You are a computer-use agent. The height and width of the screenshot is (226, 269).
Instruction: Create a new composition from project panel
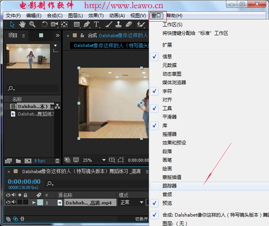(x=28, y=161)
